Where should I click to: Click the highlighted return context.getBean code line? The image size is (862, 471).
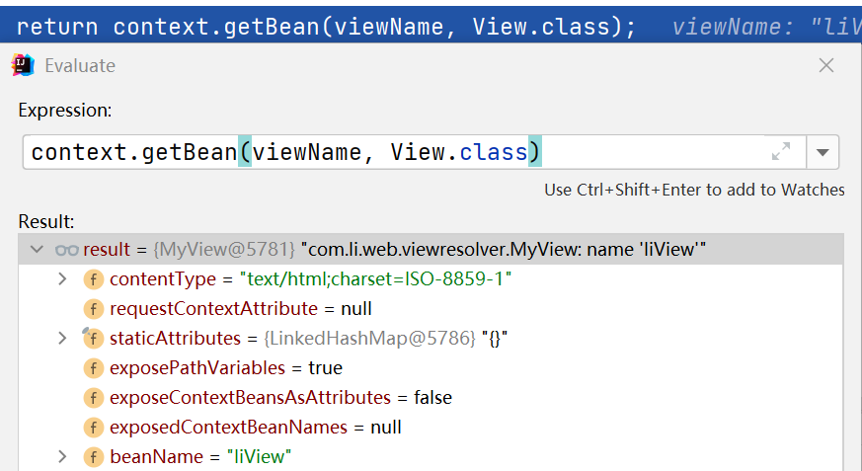(326, 27)
